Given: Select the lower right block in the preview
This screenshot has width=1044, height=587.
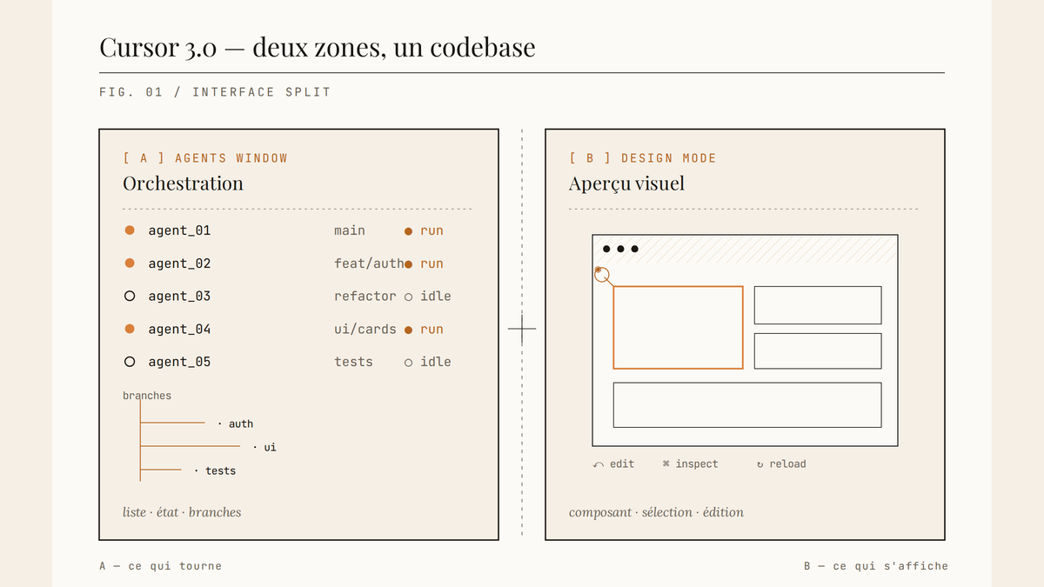Looking at the screenshot, I should (x=818, y=351).
